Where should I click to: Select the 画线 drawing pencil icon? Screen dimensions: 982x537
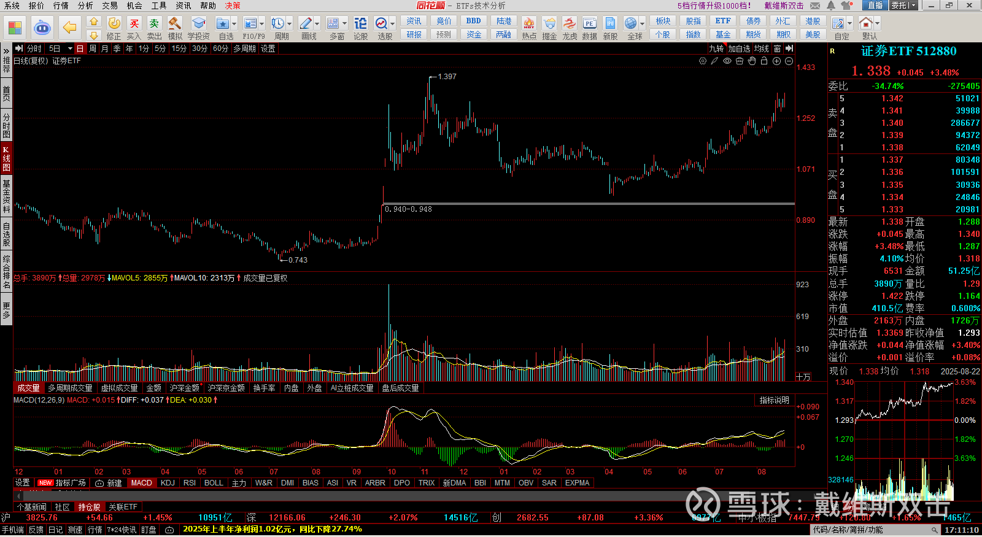tap(306, 23)
